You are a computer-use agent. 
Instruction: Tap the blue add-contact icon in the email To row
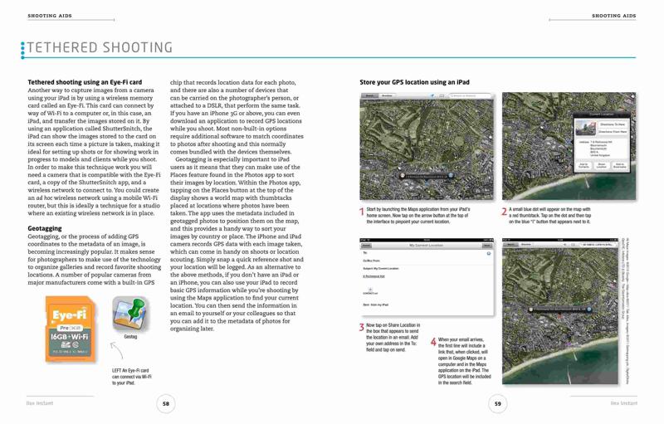point(489,253)
